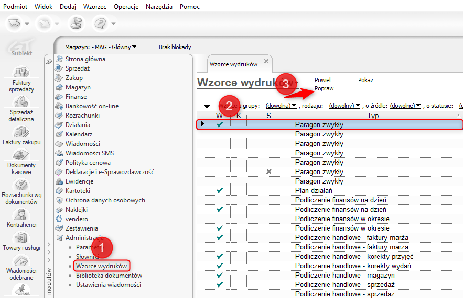Click the Powiel link

tap(322, 80)
